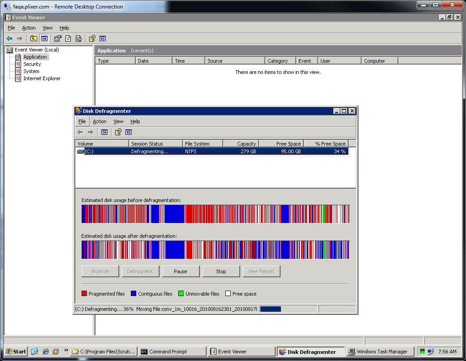Click Session Status column header

(x=155, y=144)
